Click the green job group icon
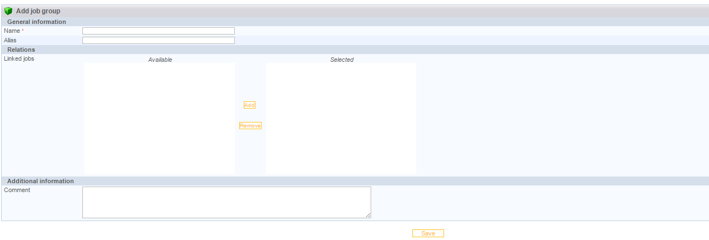The width and height of the screenshot is (709, 240). pos(8,11)
